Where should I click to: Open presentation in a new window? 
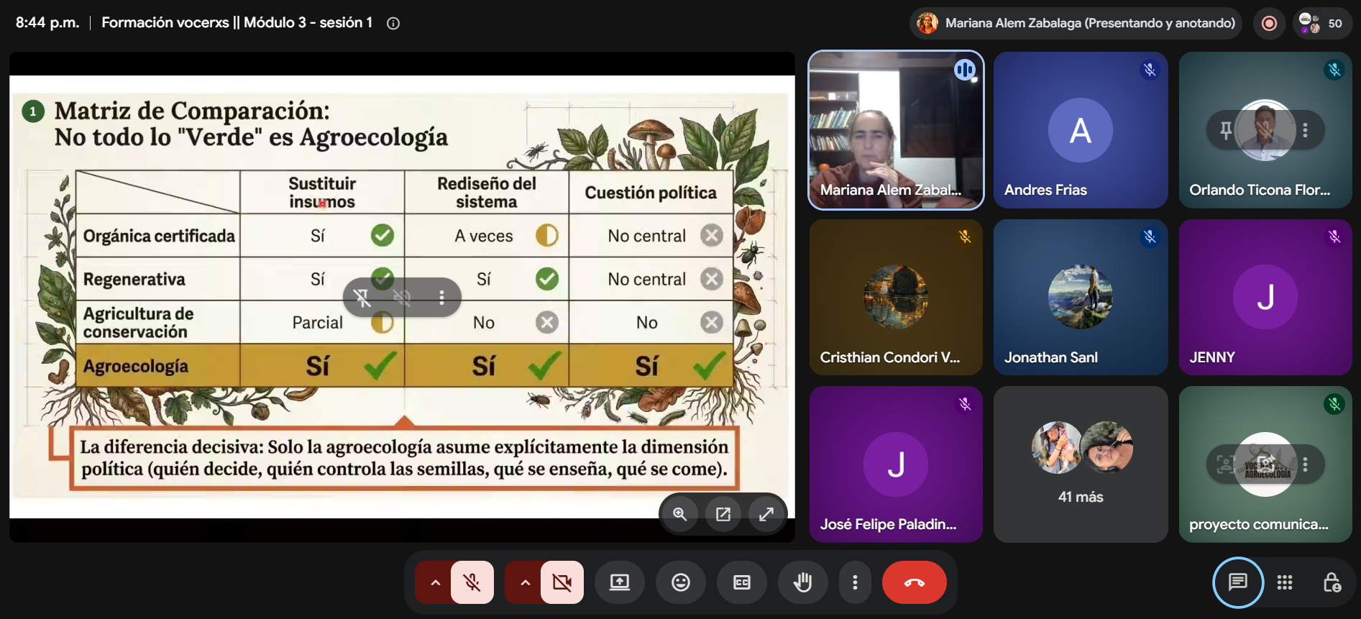723,514
